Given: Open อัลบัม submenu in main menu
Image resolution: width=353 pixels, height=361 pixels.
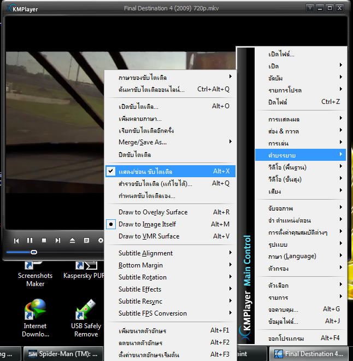Looking at the screenshot, I should tap(301, 78).
